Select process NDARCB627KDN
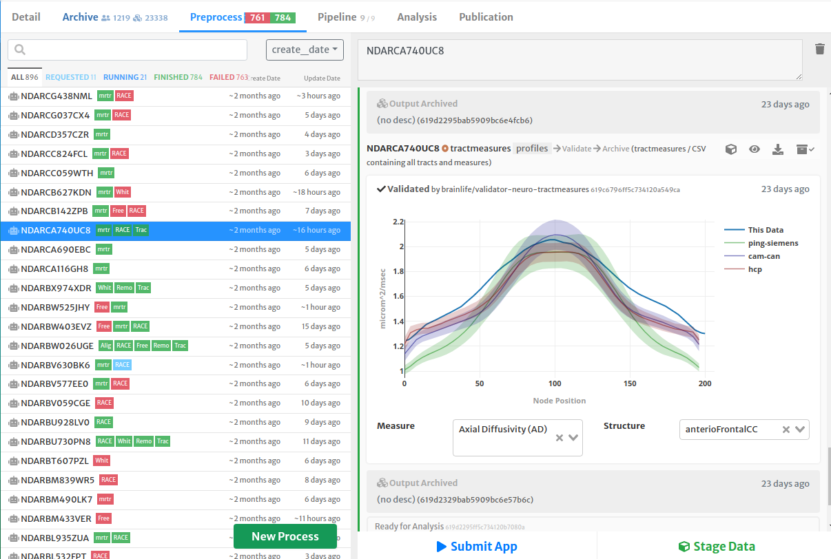Viewport: 831px width, 559px height. coord(176,192)
